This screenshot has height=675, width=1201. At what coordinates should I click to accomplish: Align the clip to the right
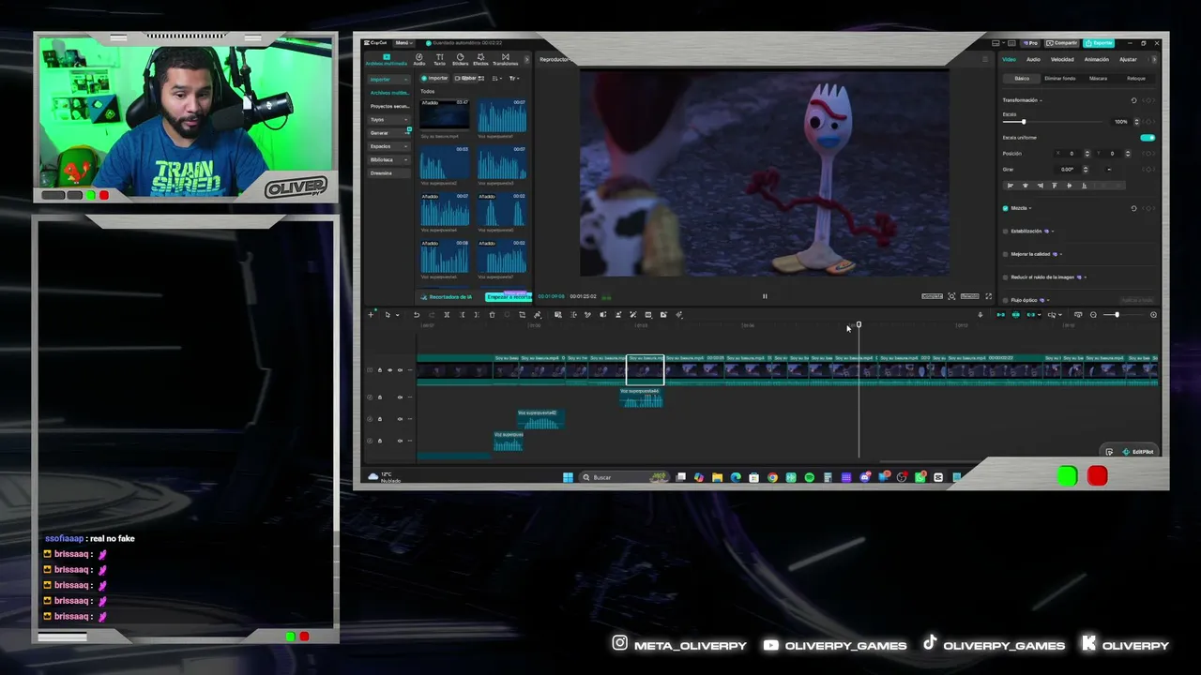click(1040, 186)
